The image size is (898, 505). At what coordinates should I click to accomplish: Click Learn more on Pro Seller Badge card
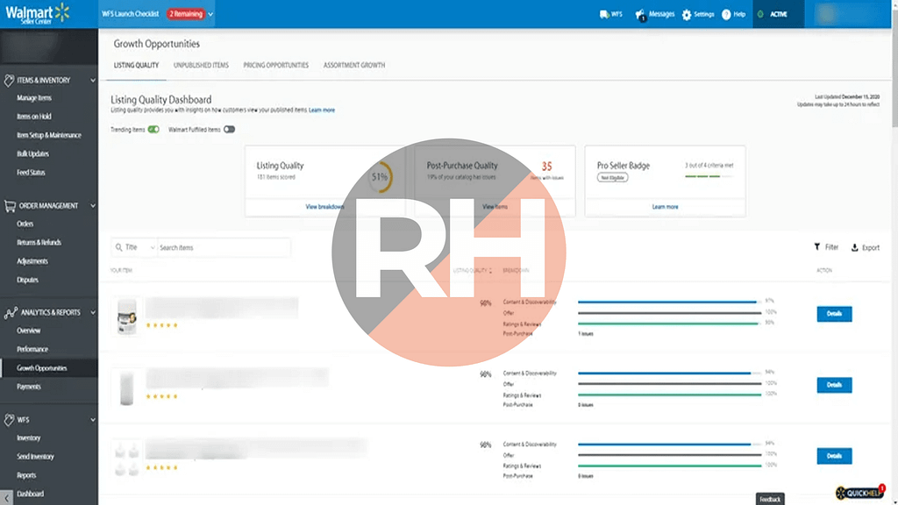pyautogui.click(x=665, y=207)
